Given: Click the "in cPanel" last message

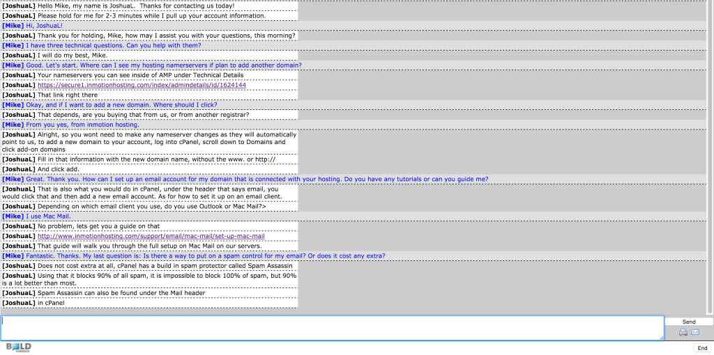Looking at the screenshot, I should click(x=51, y=303).
